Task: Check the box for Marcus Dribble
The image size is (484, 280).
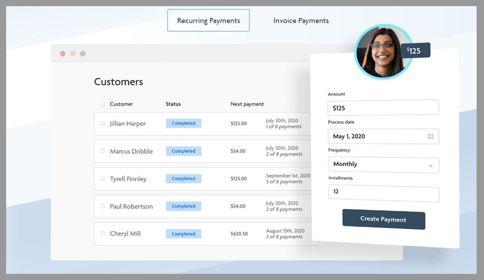Action: coord(103,151)
